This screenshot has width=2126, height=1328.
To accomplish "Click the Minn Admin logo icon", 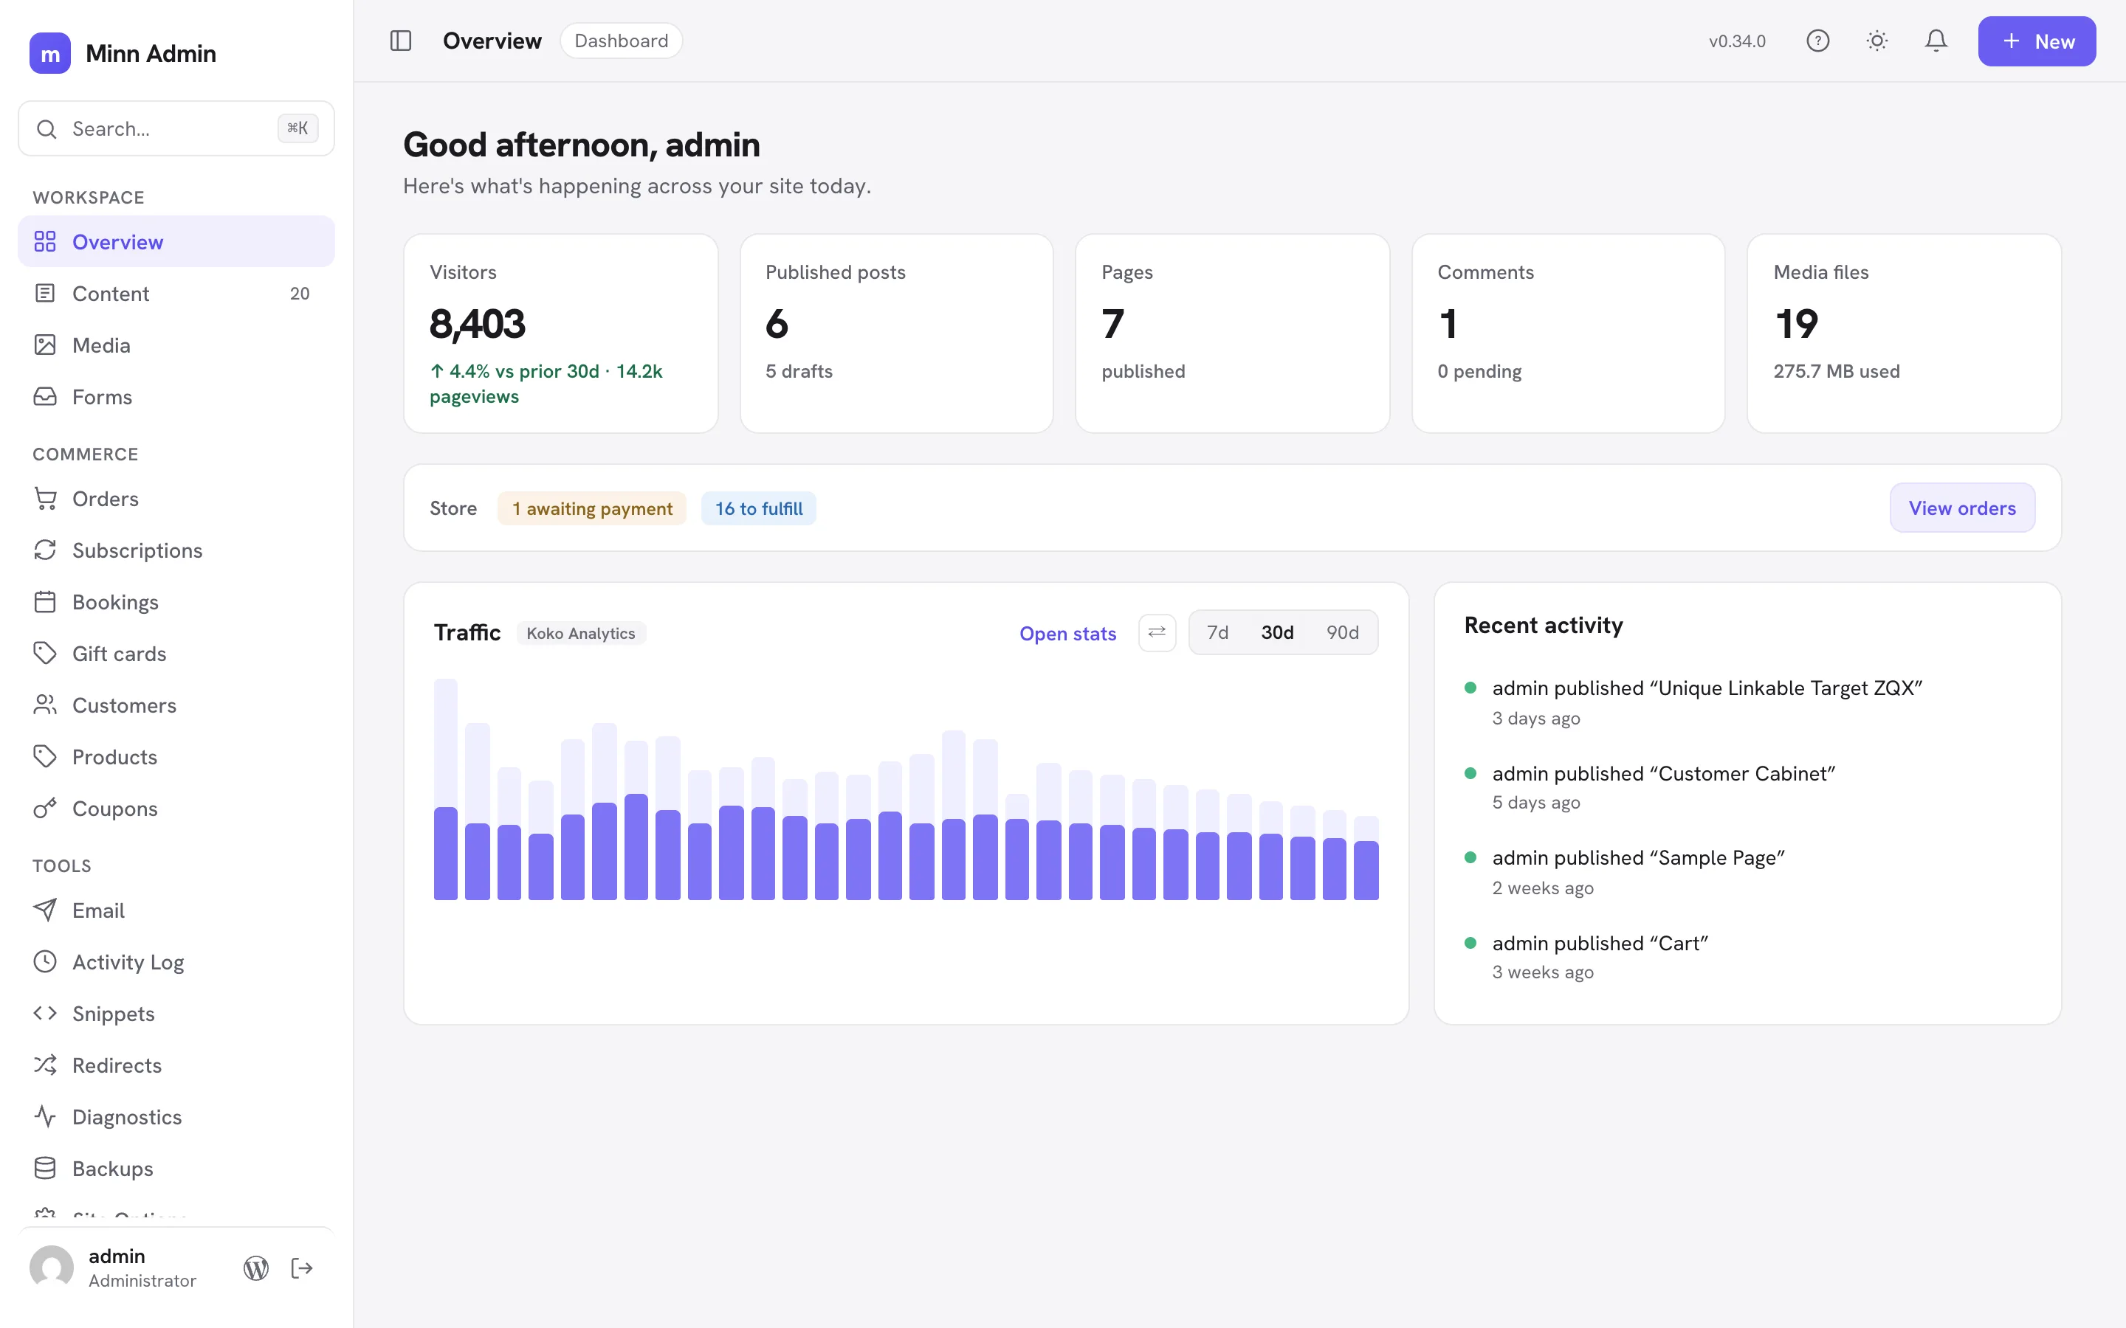I will (50, 54).
